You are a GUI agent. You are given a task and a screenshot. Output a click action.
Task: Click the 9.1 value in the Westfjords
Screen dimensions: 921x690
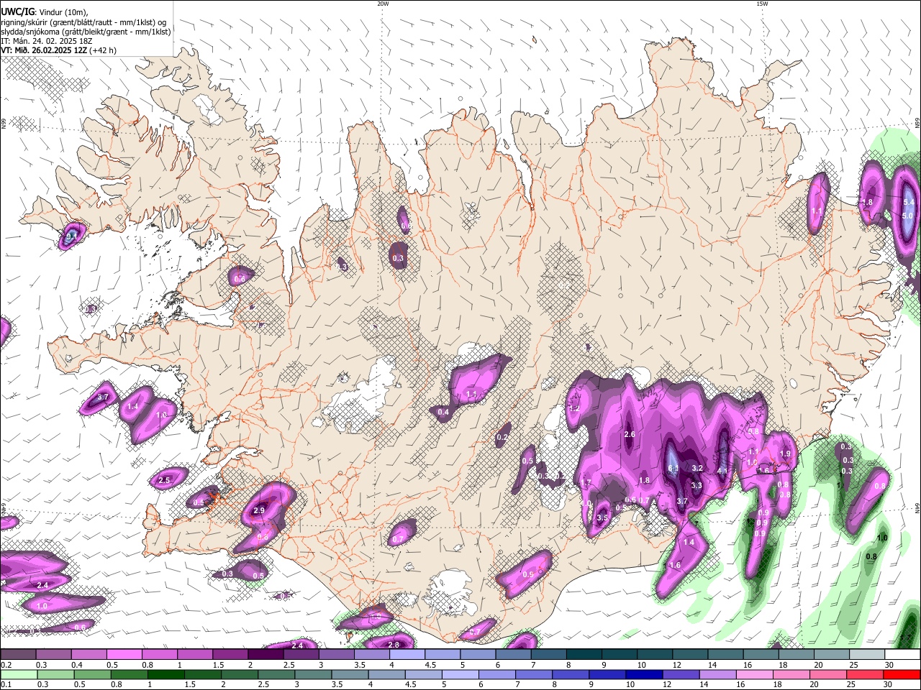pos(72,235)
